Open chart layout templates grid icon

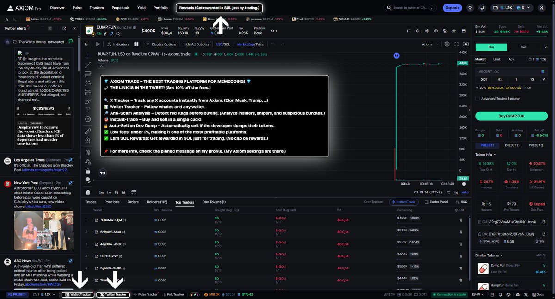click(x=136, y=44)
